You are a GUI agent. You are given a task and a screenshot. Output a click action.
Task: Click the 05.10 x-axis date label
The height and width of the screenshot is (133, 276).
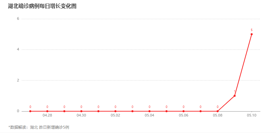pyautogui.click(x=252, y=116)
